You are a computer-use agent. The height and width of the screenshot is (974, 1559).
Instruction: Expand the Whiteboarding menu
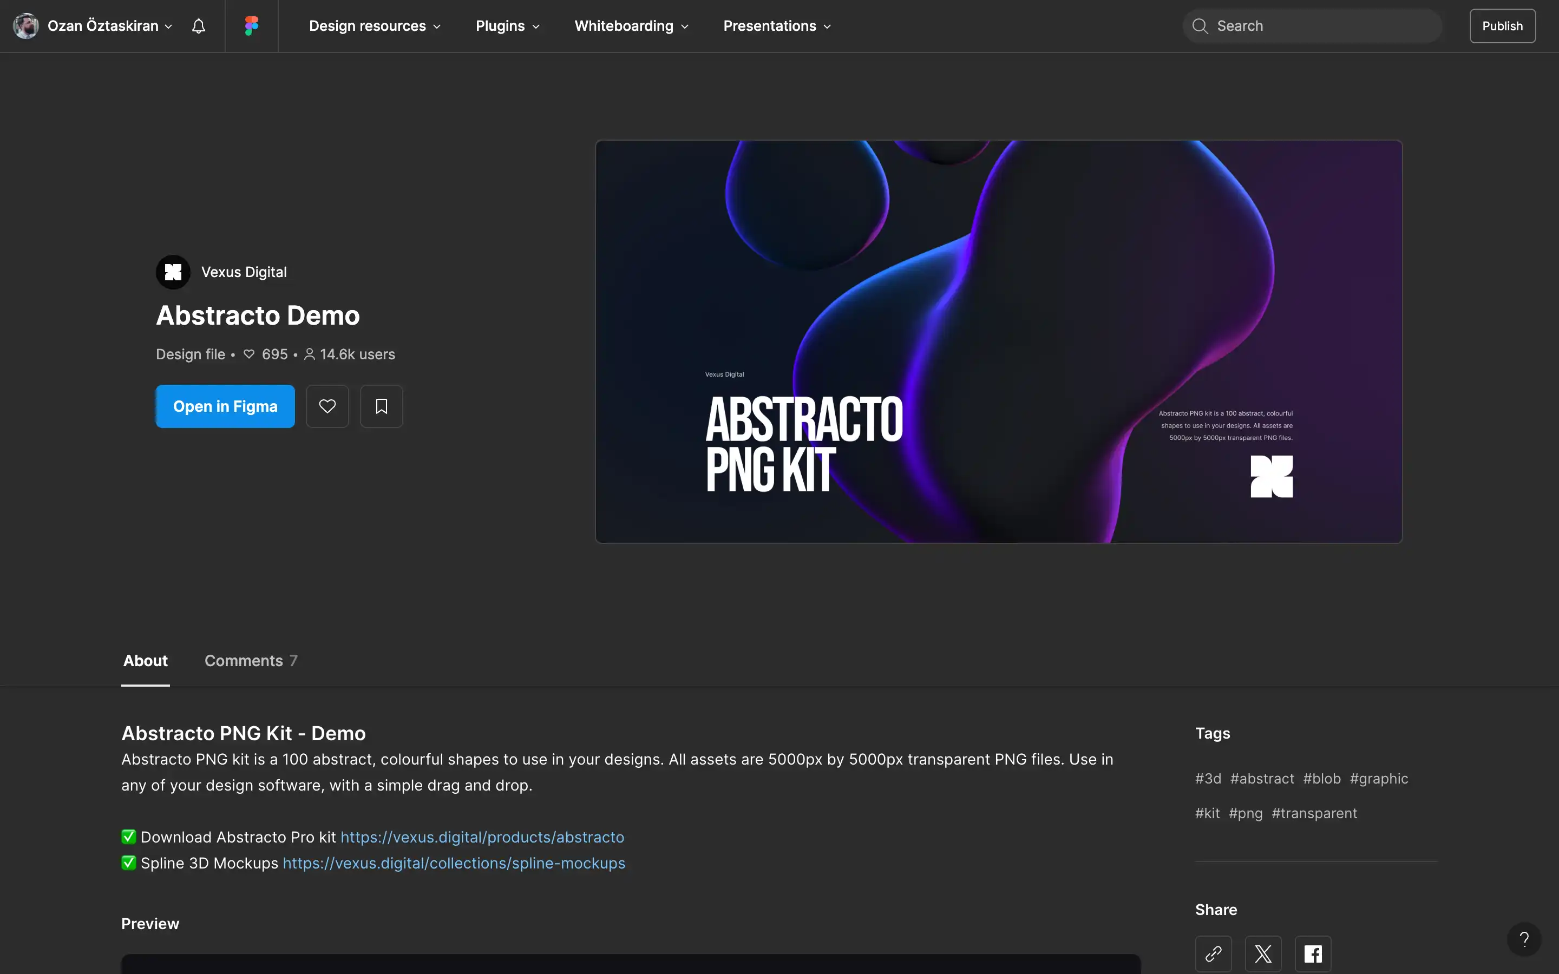click(631, 26)
